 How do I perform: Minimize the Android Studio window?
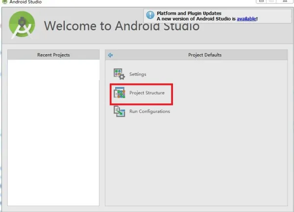(261, 1)
